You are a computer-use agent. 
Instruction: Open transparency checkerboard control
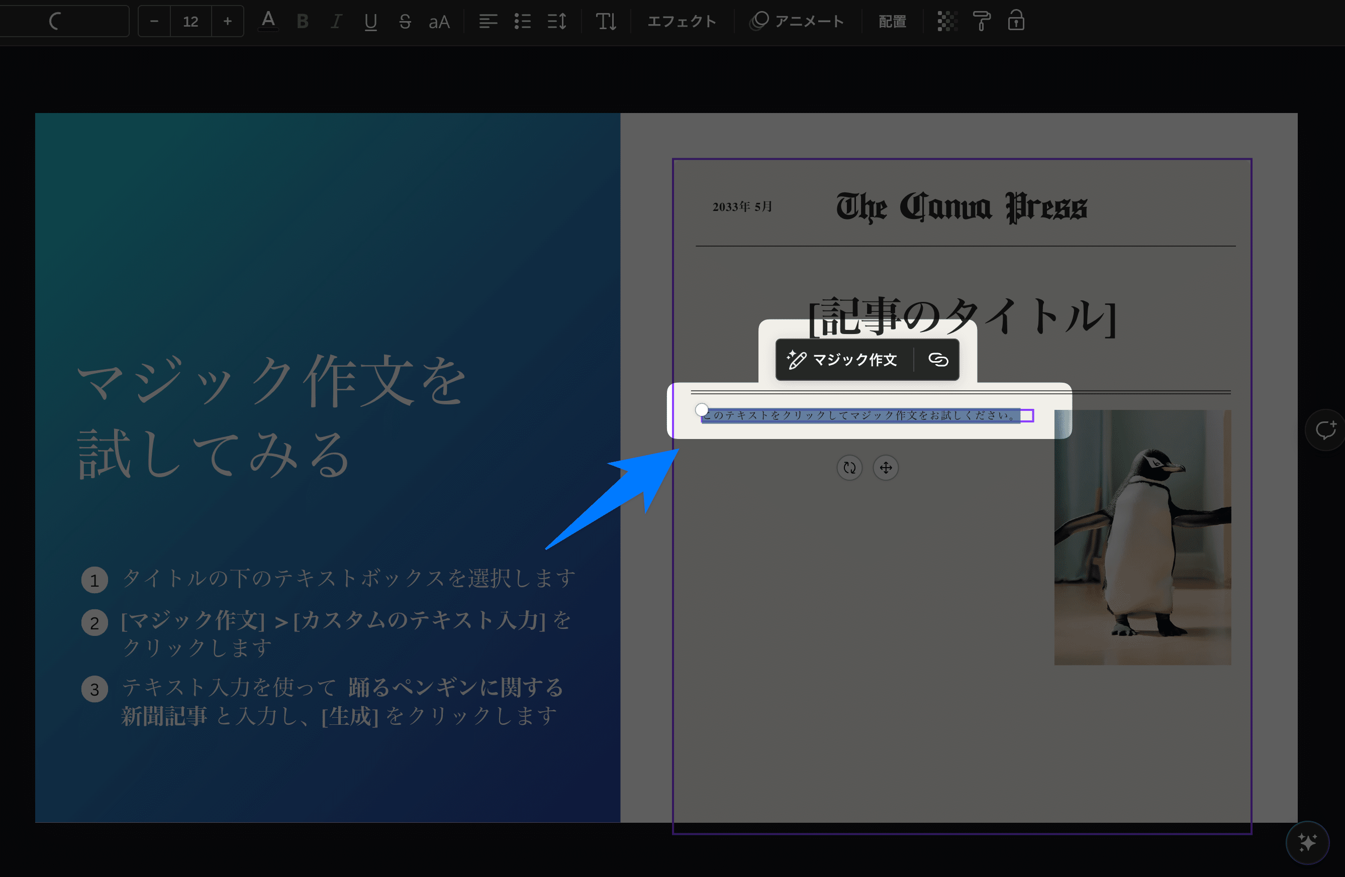point(946,22)
